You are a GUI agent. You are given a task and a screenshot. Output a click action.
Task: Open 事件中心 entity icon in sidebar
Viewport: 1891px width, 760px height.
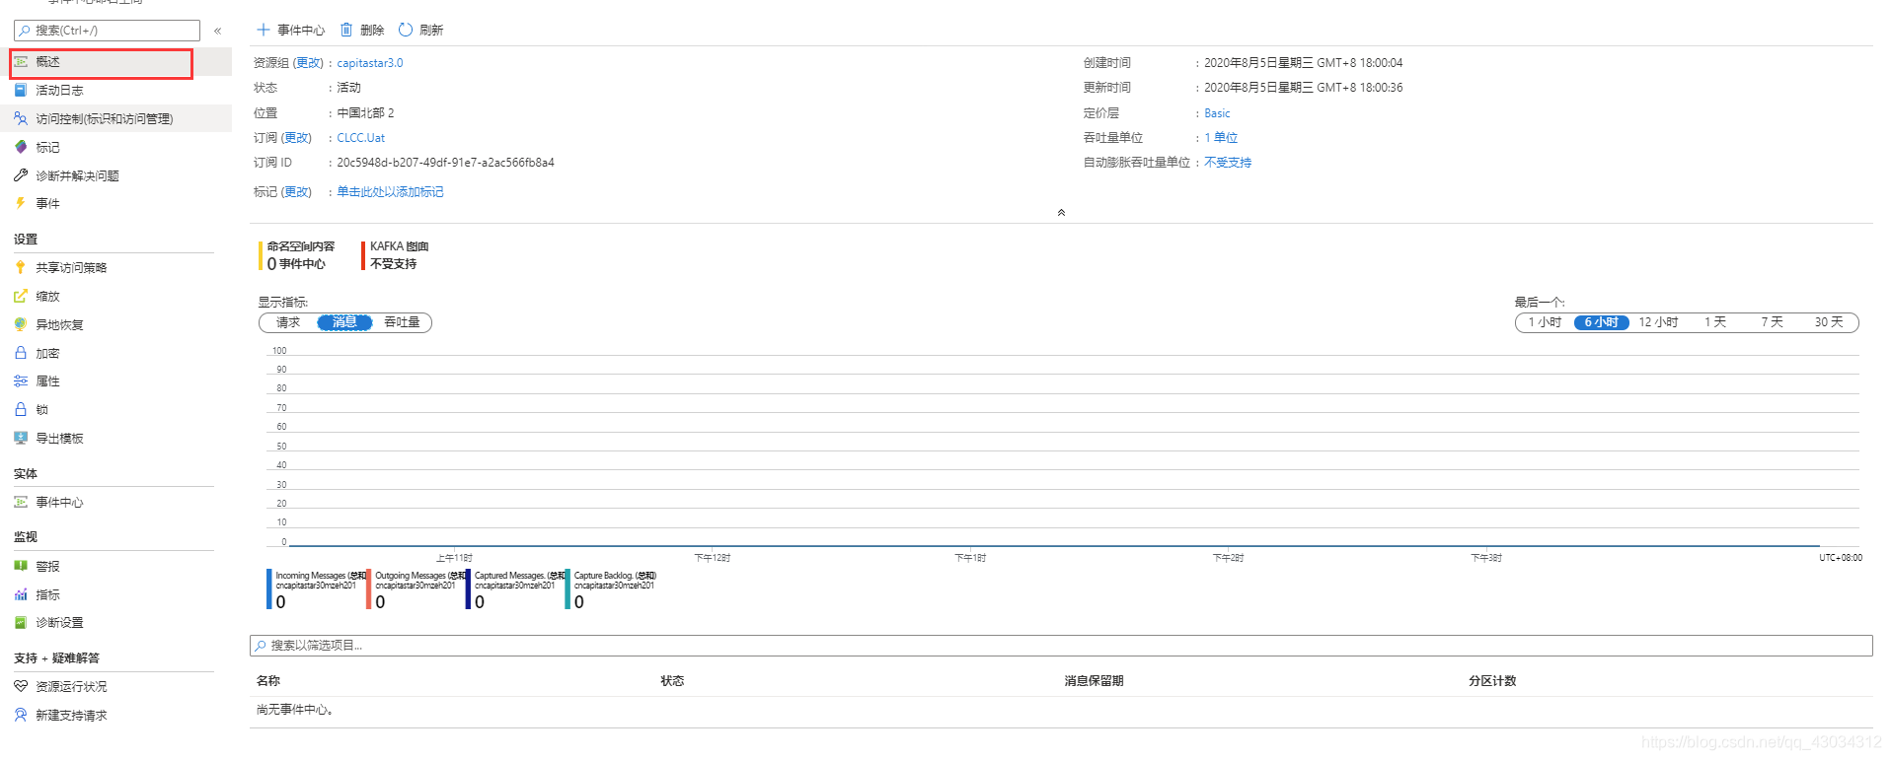point(21,502)
